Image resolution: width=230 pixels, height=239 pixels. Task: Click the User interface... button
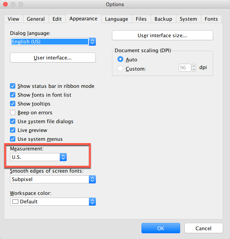(53, 58)
